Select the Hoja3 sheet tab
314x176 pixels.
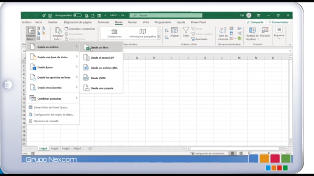click(54, 149)
